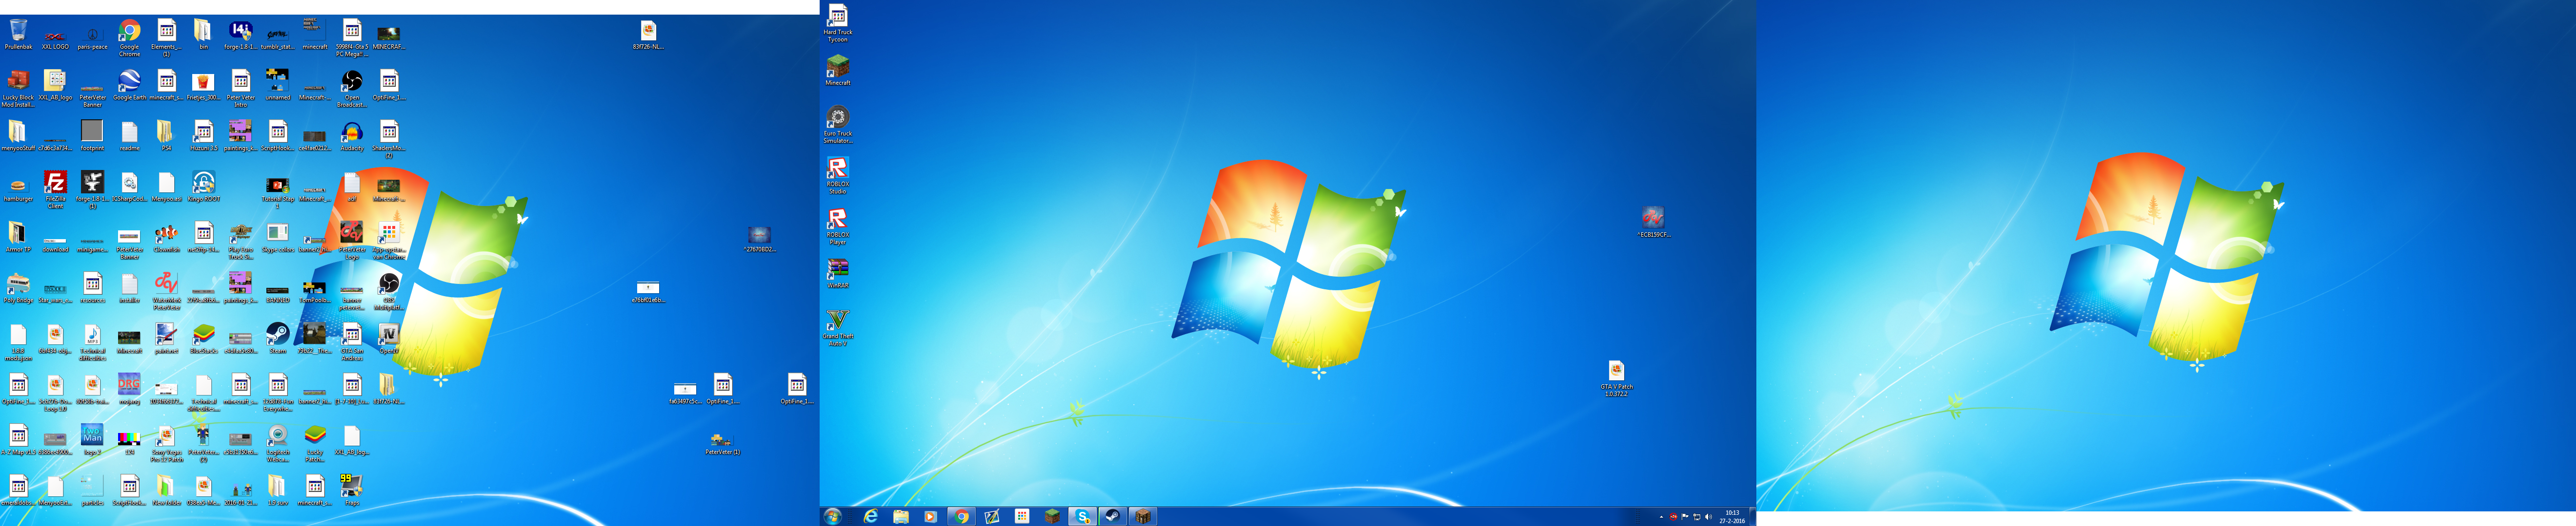This screenshot has width=2576, height=526.
Task: Select the footprint image
Action: (92, 136)
